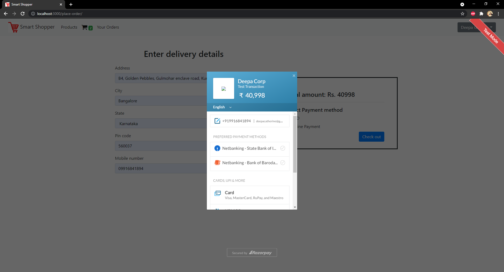This screenshot has width=504, height=272.
Task: Click the edit contact details icon
Action: [x=217, y=121]
